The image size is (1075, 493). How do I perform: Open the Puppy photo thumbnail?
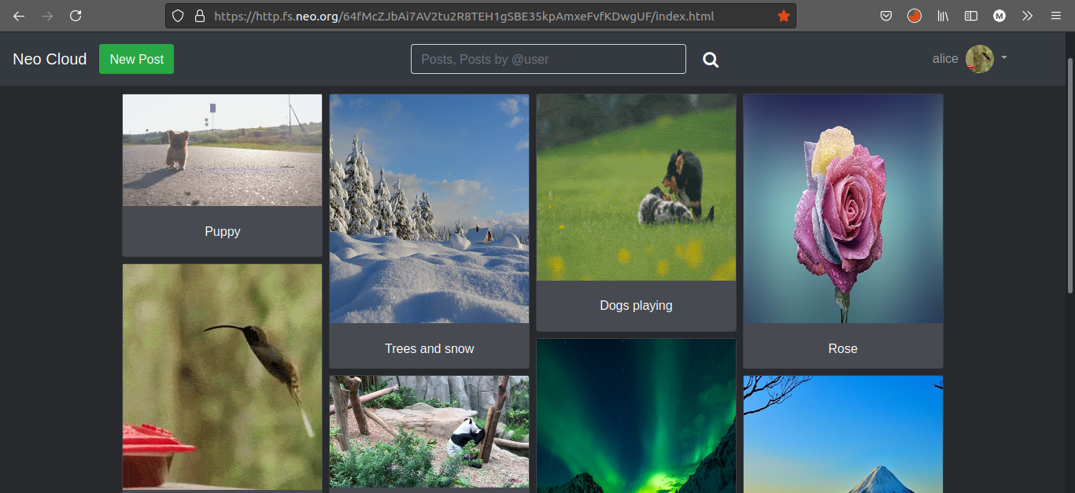[x=222, y=150]
